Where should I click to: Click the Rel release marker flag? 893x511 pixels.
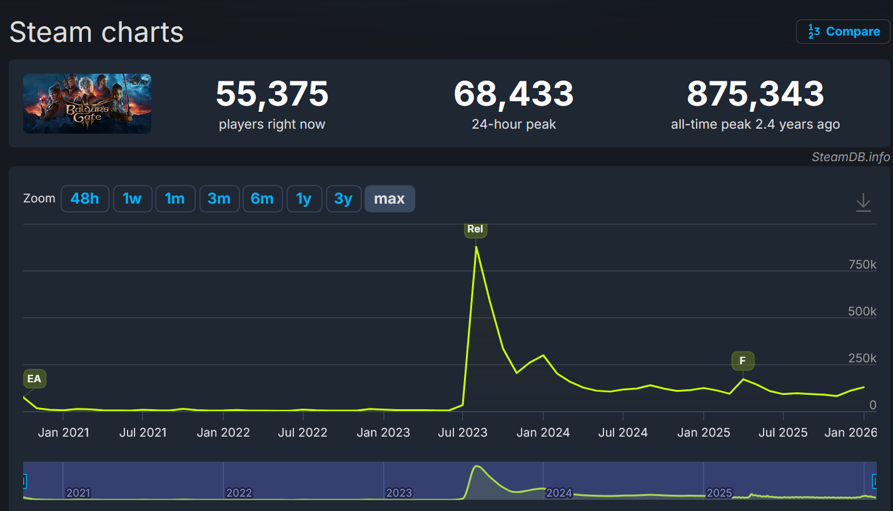475,229
